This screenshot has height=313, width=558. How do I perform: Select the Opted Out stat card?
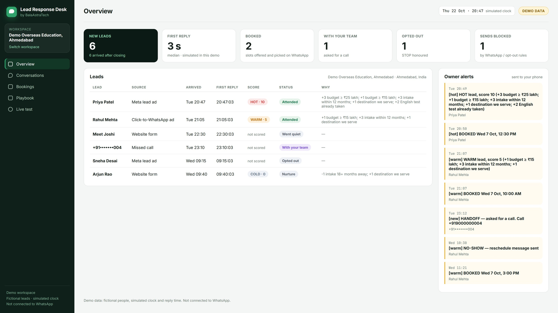pyautogui.click(x=433, y=46)
